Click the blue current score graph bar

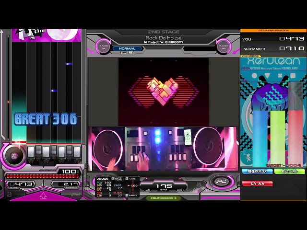(x=260, y=138)
